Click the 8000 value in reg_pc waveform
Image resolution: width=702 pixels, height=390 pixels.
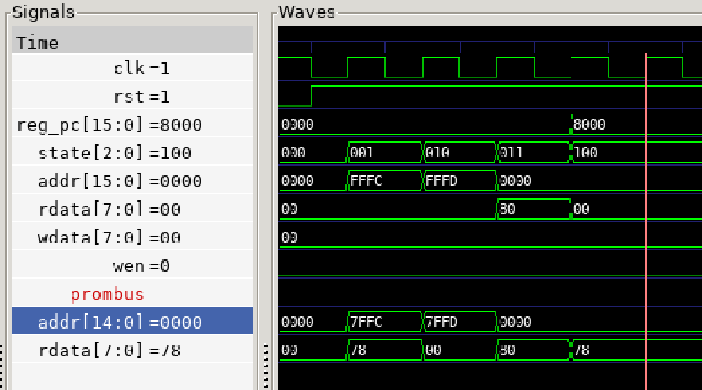(589, 124)
